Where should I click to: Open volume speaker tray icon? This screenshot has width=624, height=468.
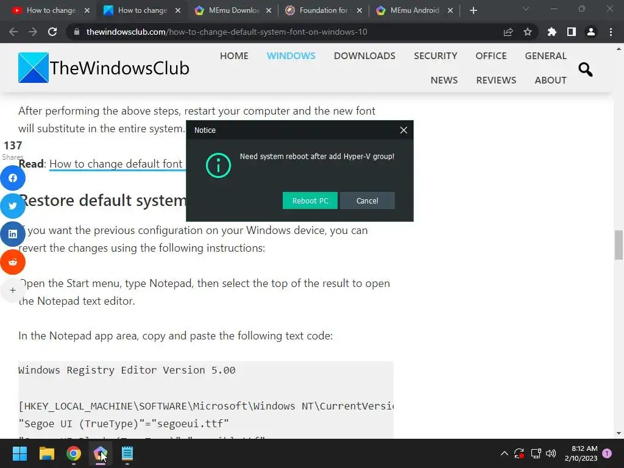click(551, 453)
